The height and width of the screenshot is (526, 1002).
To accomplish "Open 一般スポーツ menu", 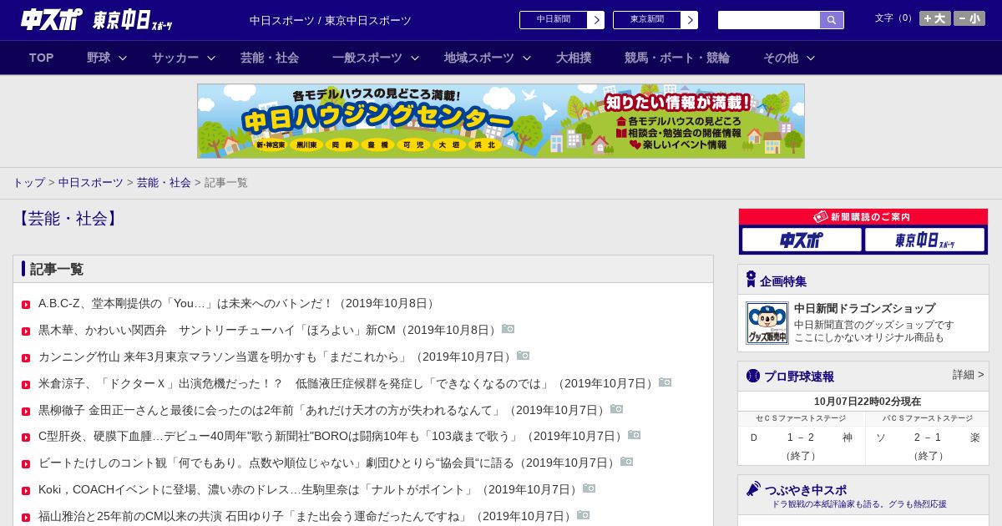I will pyautogui.click(x=367, y=58).
